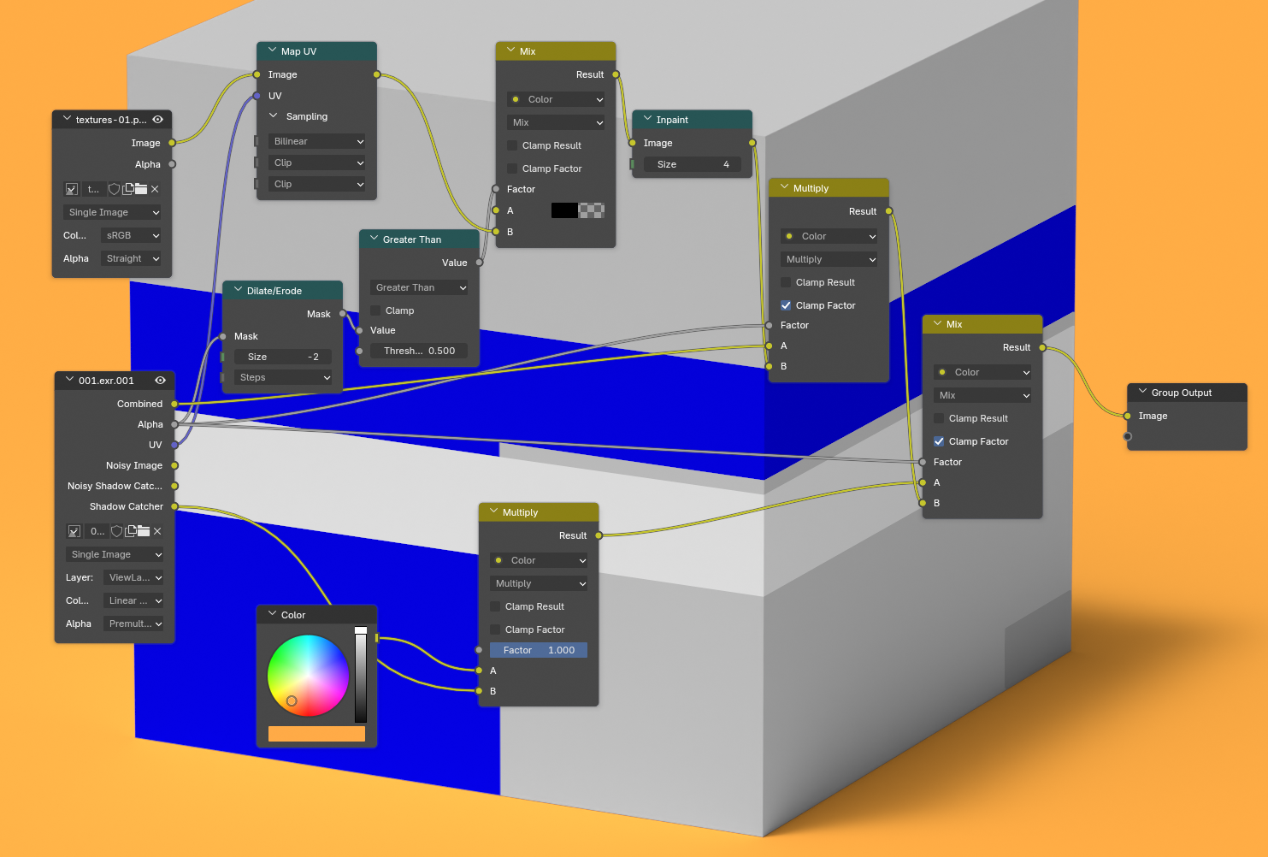Click brightness value bar in Color node
The width and height of the screenshot is (1268, 857).
coord(361,674)
